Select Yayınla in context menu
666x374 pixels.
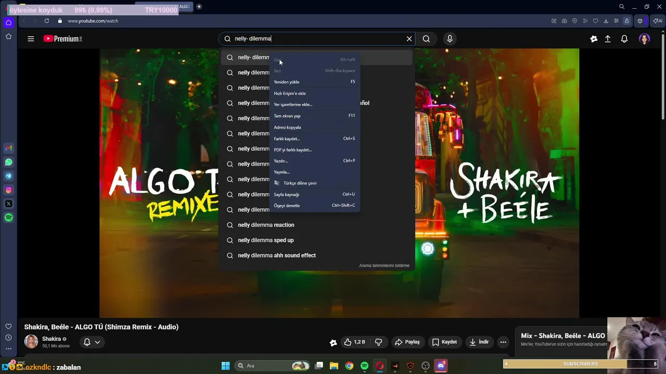coord(314,172)
